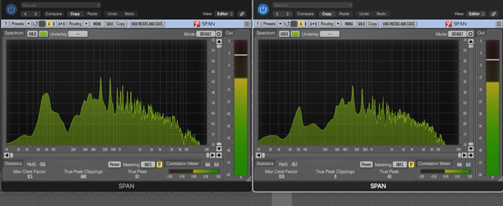The image size is (503, 206).
Task: Click Paste in right plugin header
Action: pos(344,14)
